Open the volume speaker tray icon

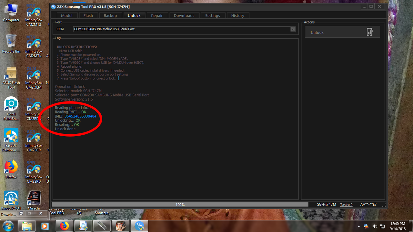point(375,226)
